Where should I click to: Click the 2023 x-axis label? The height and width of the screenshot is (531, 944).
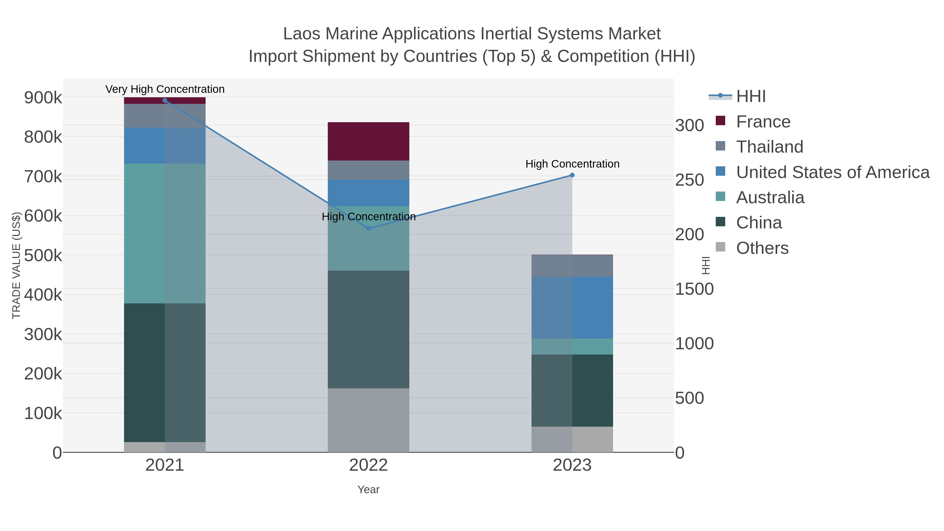pyautogui.click(x=572, y=465)
